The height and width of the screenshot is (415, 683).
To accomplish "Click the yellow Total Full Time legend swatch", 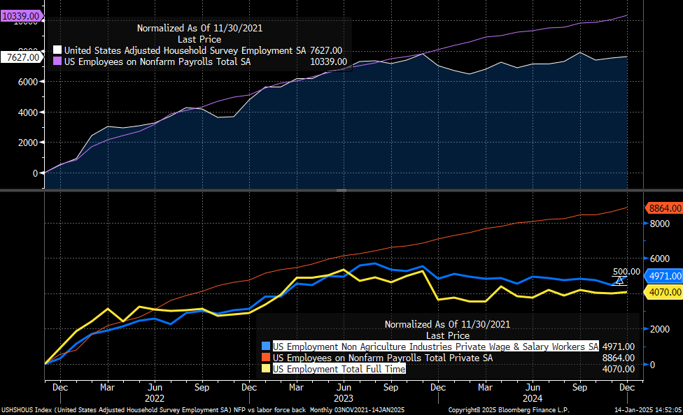I will pyautogui.click(x=265, y=369).
